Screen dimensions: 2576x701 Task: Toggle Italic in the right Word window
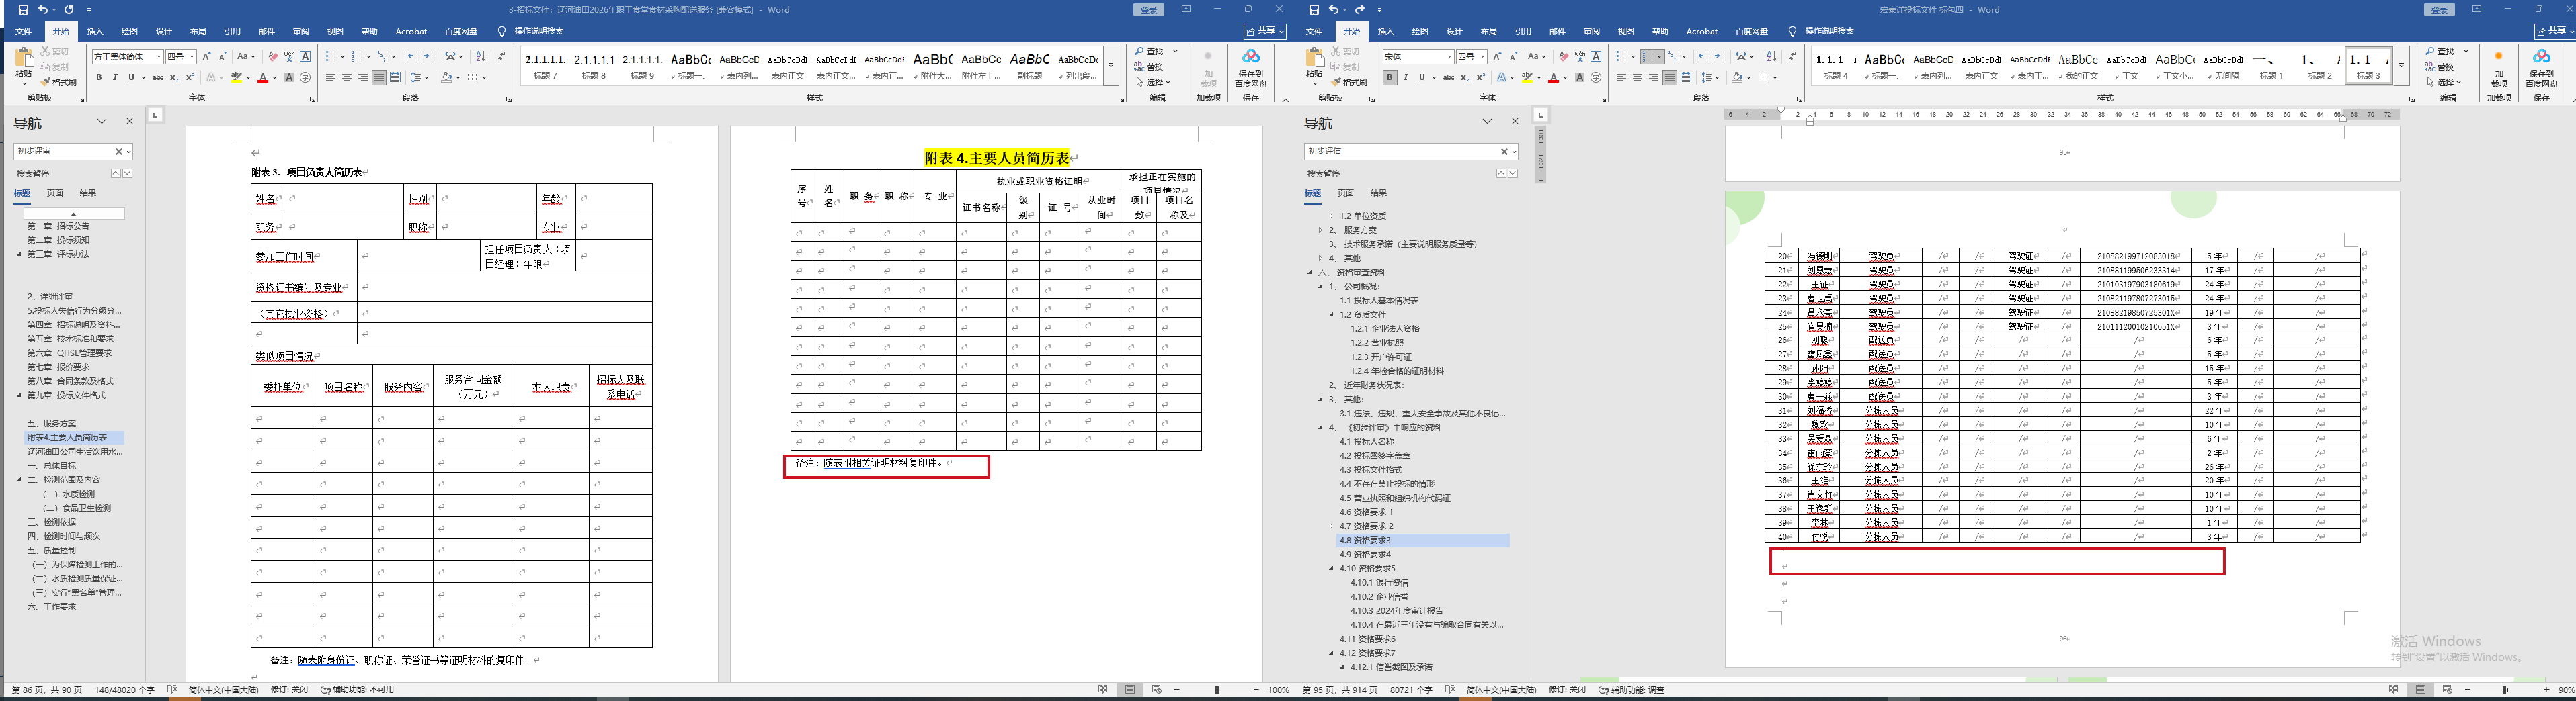coord(1405,77)
